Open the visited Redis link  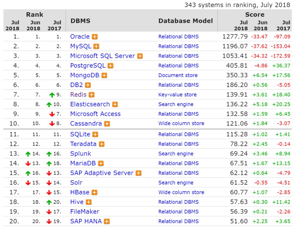click(78, 95)
